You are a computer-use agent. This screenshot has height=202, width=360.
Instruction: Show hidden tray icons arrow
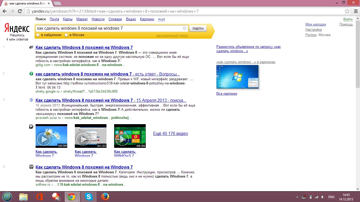coord(297,197)
